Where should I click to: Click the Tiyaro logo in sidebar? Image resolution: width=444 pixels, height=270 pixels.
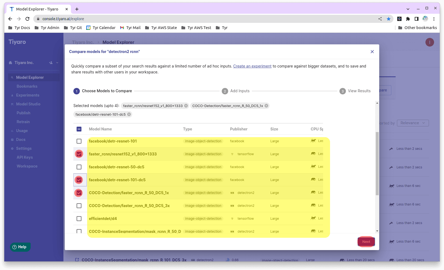point(17,42)
